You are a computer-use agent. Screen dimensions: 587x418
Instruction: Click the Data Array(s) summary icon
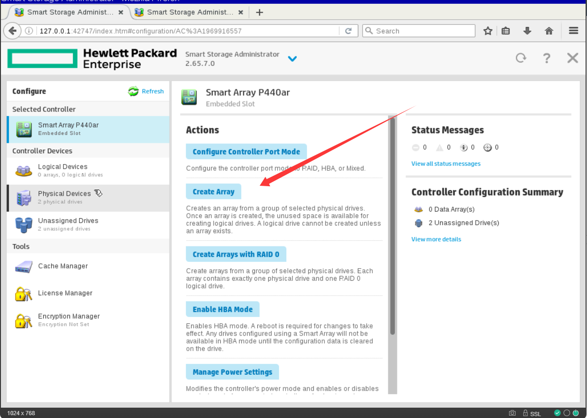418,210
